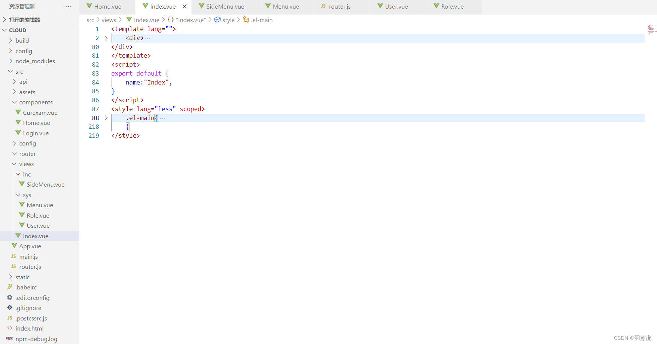Expand the folded div block on line 2
This screenshot has width=657, height=344.
point(106,38)
